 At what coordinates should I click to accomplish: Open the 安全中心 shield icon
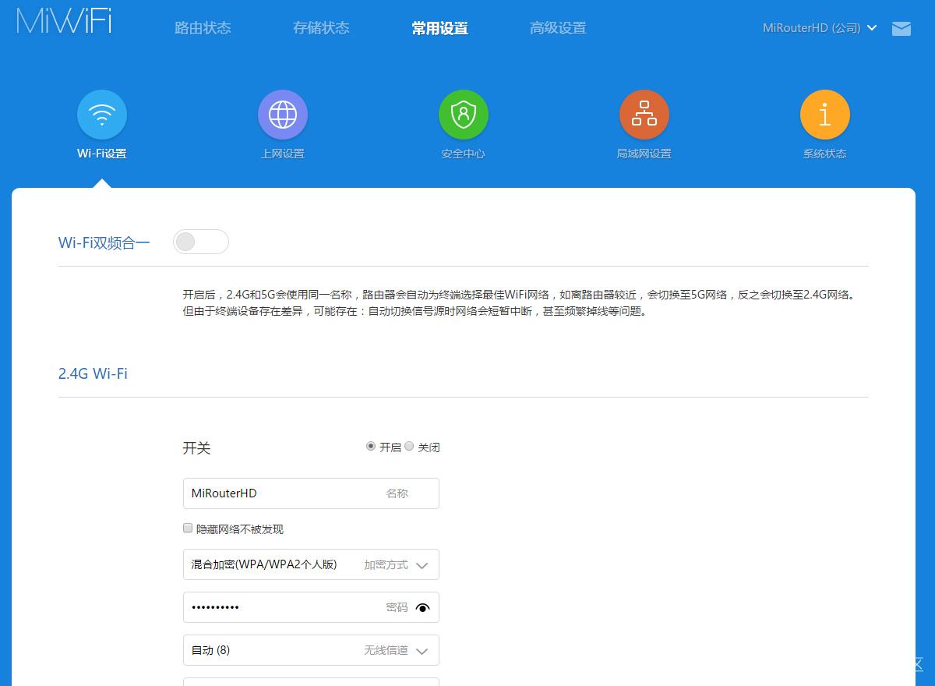coord(464,115)
